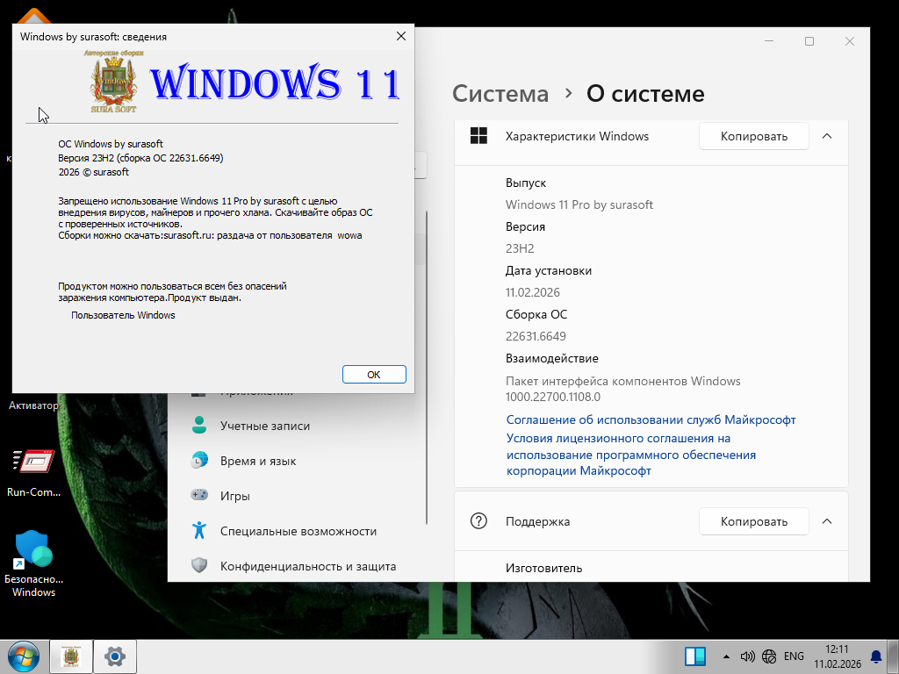The height and width of the screenshot is (674, 899).
Task: Collapse the Поддержка section chevron
Action: point(827,521)
